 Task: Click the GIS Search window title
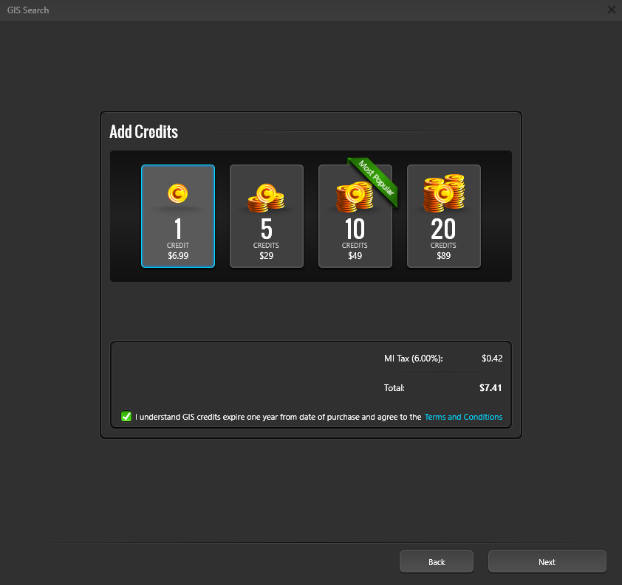[x=28, y=10]
